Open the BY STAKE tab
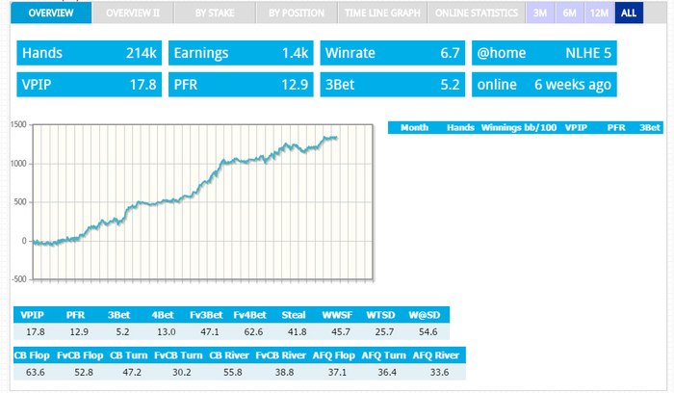674x393 pixels. (x=215, y=13)
